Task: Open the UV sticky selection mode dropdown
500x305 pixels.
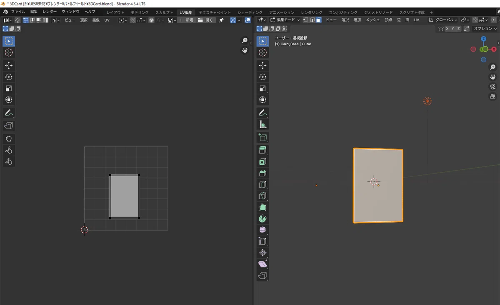Action: [56, 20]
